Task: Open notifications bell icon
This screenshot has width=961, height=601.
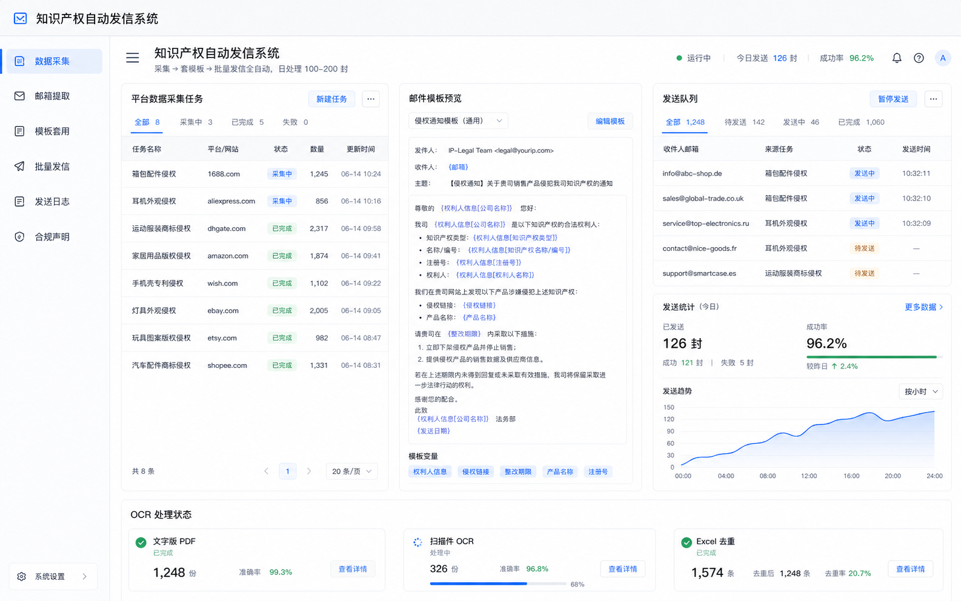Action: point(897,58)
